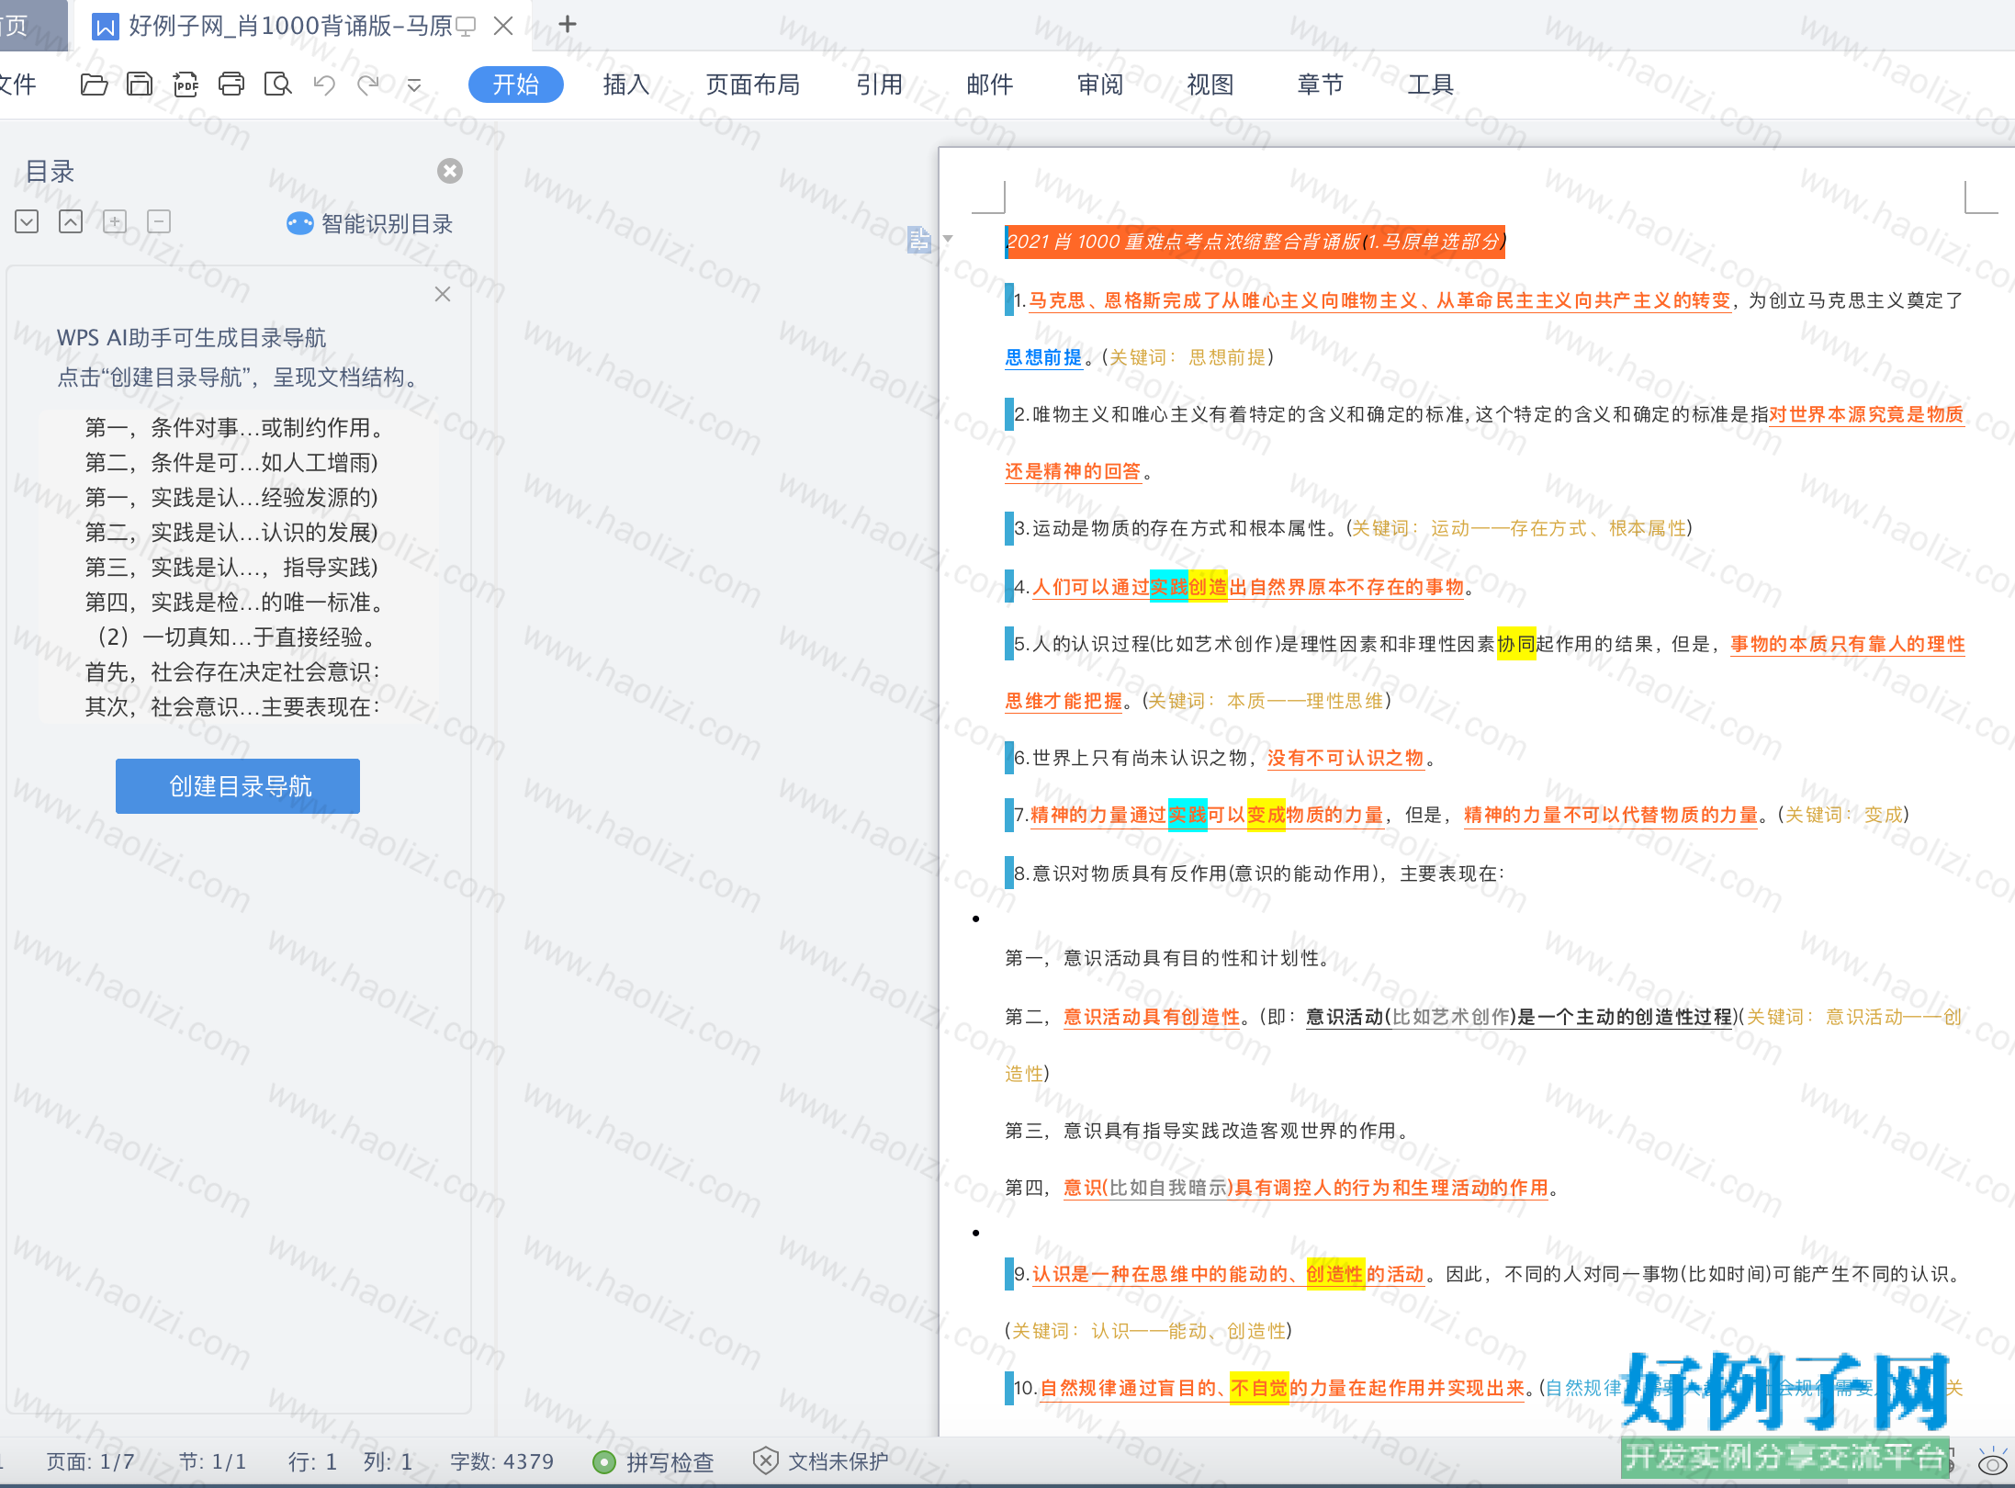Select outline entry 第二，条件是可…如人工增雨)

tap(231, 463)
